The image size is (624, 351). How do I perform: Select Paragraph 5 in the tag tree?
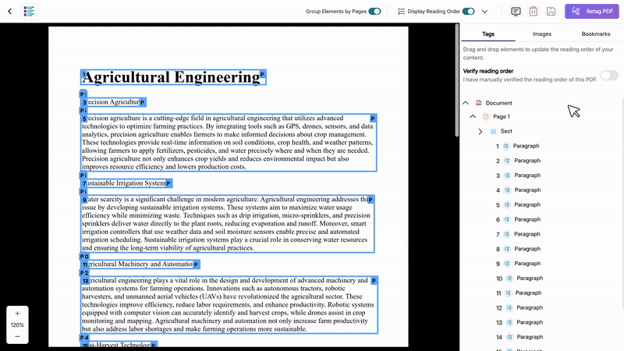pyautogui.click(x=526, y=205)
